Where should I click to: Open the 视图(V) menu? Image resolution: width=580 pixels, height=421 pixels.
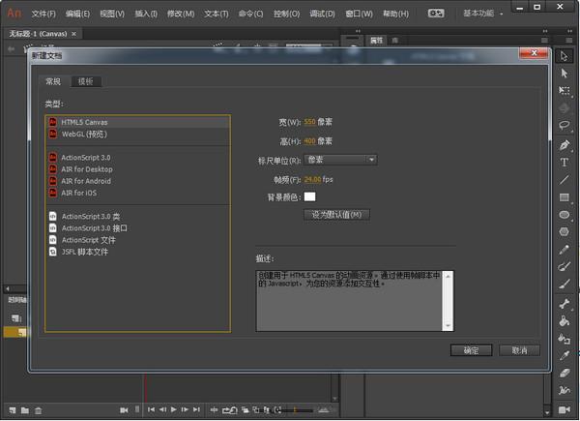[x=112, y=14]
